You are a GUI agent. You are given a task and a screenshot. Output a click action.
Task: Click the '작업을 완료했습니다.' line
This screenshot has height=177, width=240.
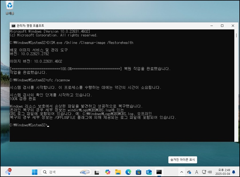(x=28, y=72)
